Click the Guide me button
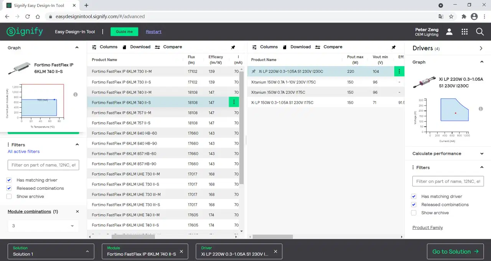This screenshot has height=261, width=491. tap(124, 32)
